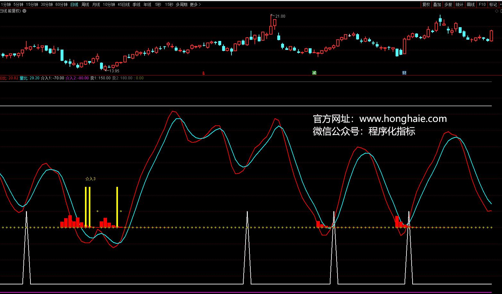Open the 统计 statistics tool

pos(459,4)
